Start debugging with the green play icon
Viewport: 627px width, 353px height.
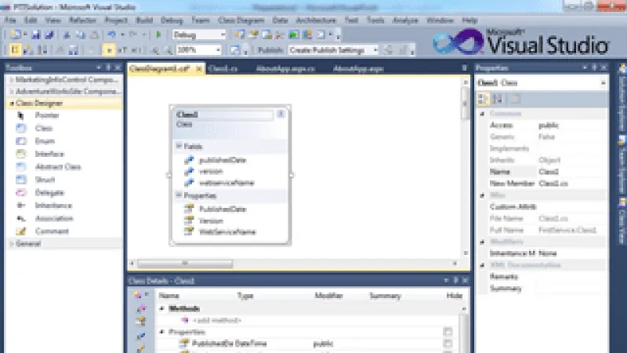tap(158, 35)
